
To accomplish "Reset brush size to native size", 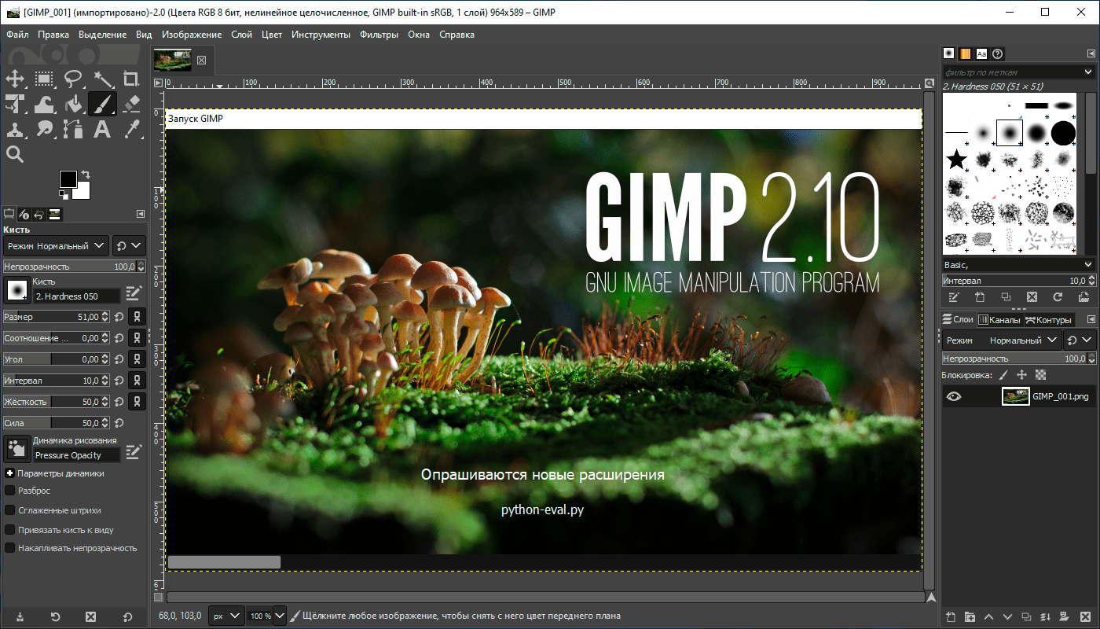I will (x=118, y=317).
